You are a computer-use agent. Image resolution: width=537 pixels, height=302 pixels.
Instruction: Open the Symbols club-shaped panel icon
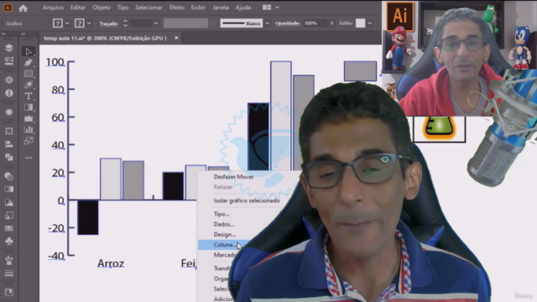[x=9, y=241]
